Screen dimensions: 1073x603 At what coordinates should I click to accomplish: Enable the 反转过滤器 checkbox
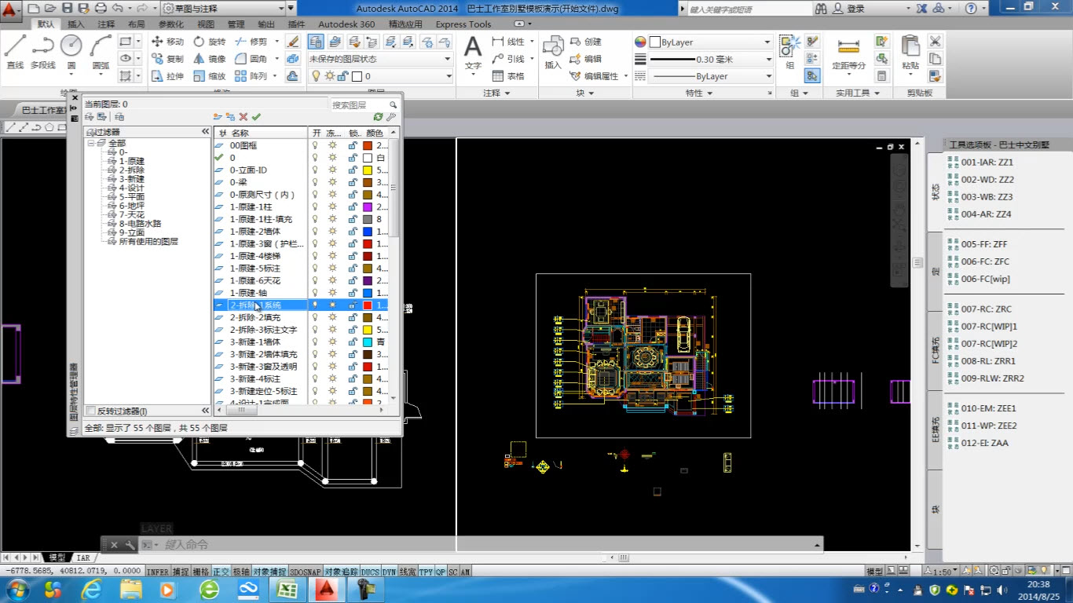coord(91,411)
